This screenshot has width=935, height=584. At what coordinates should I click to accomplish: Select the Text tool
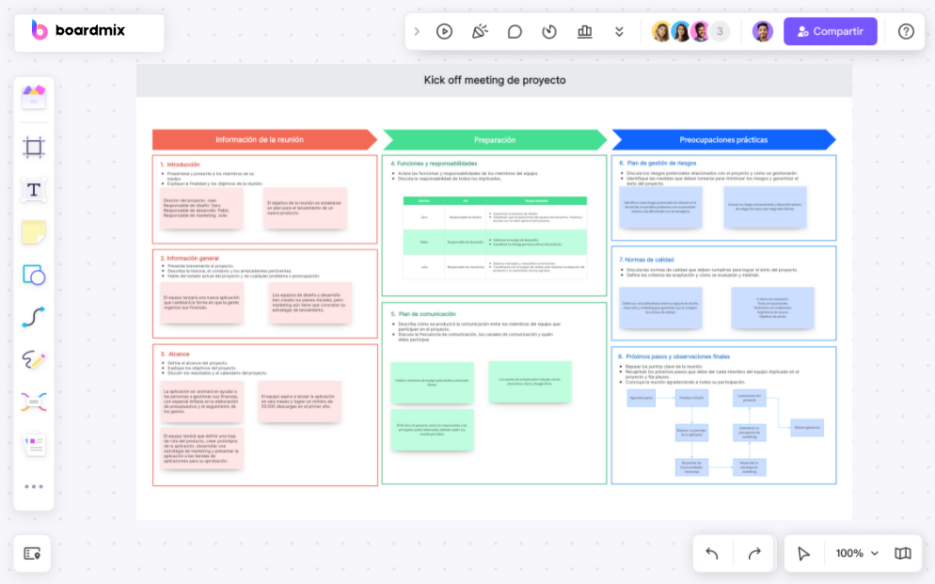click(x=34, y=190)
